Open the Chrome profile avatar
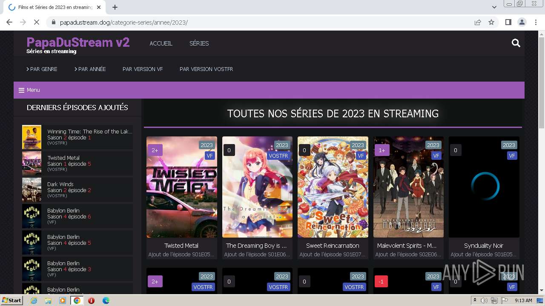Screen dimensions: 545x306 522,22
